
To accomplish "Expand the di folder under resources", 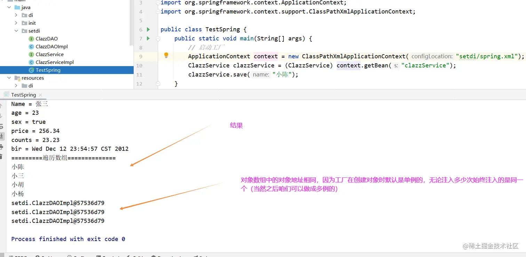I will tap(16, 86).
